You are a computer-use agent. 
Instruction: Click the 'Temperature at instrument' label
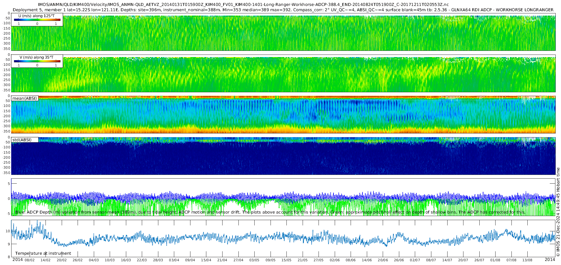tap(43, 253)
